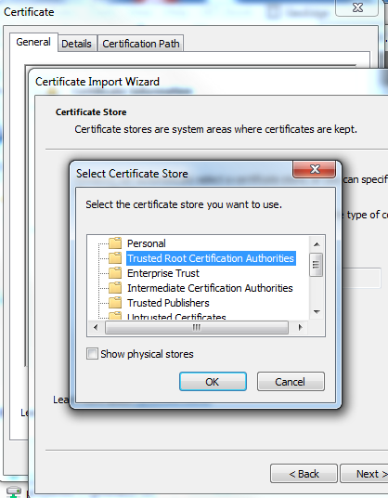This screenshot has height=498, width=388.
Task: Click the Personal store folder icon
Action: [115, 243]
